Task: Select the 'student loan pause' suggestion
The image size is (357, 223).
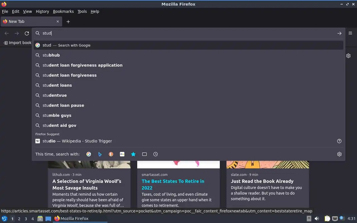Action: (189, 105)
